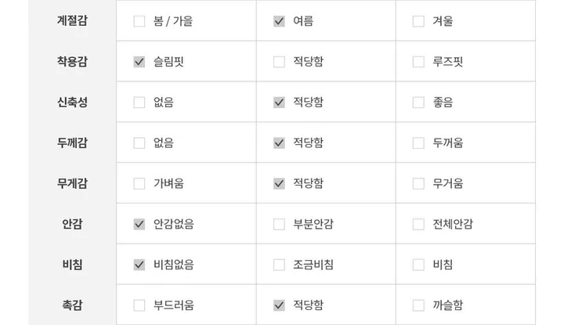
Task: Check 적당함 in the 착용감 row
Action: pyautogui.click(x=279, y=62)
